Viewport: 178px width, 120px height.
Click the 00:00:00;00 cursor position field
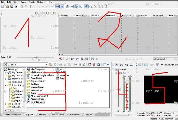click(x=160, y=59)
